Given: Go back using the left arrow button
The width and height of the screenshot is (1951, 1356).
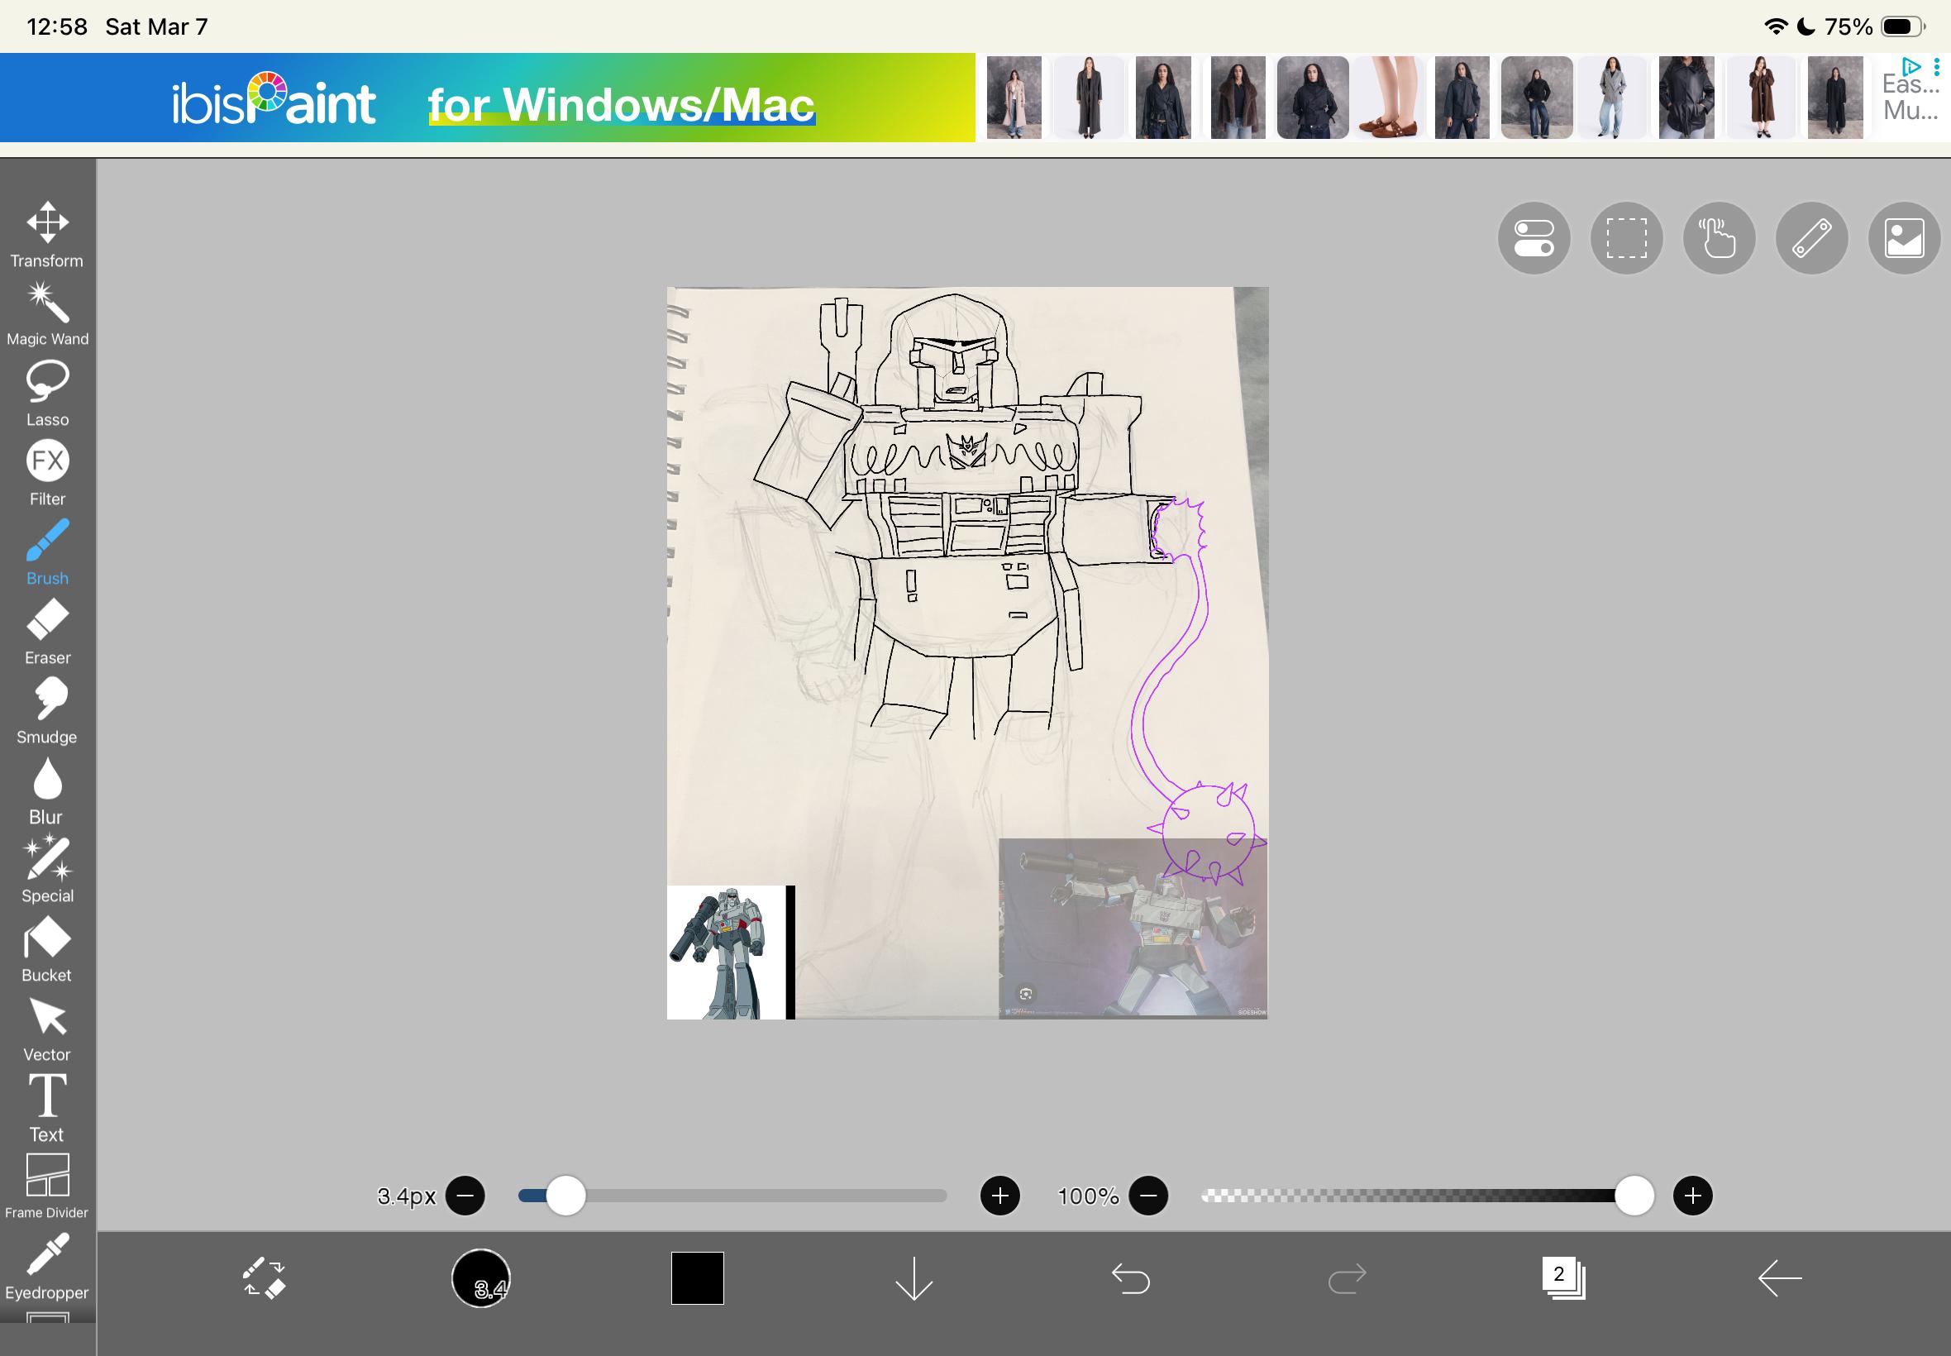Looking at the screenshot, I should pos(1779,1277).
